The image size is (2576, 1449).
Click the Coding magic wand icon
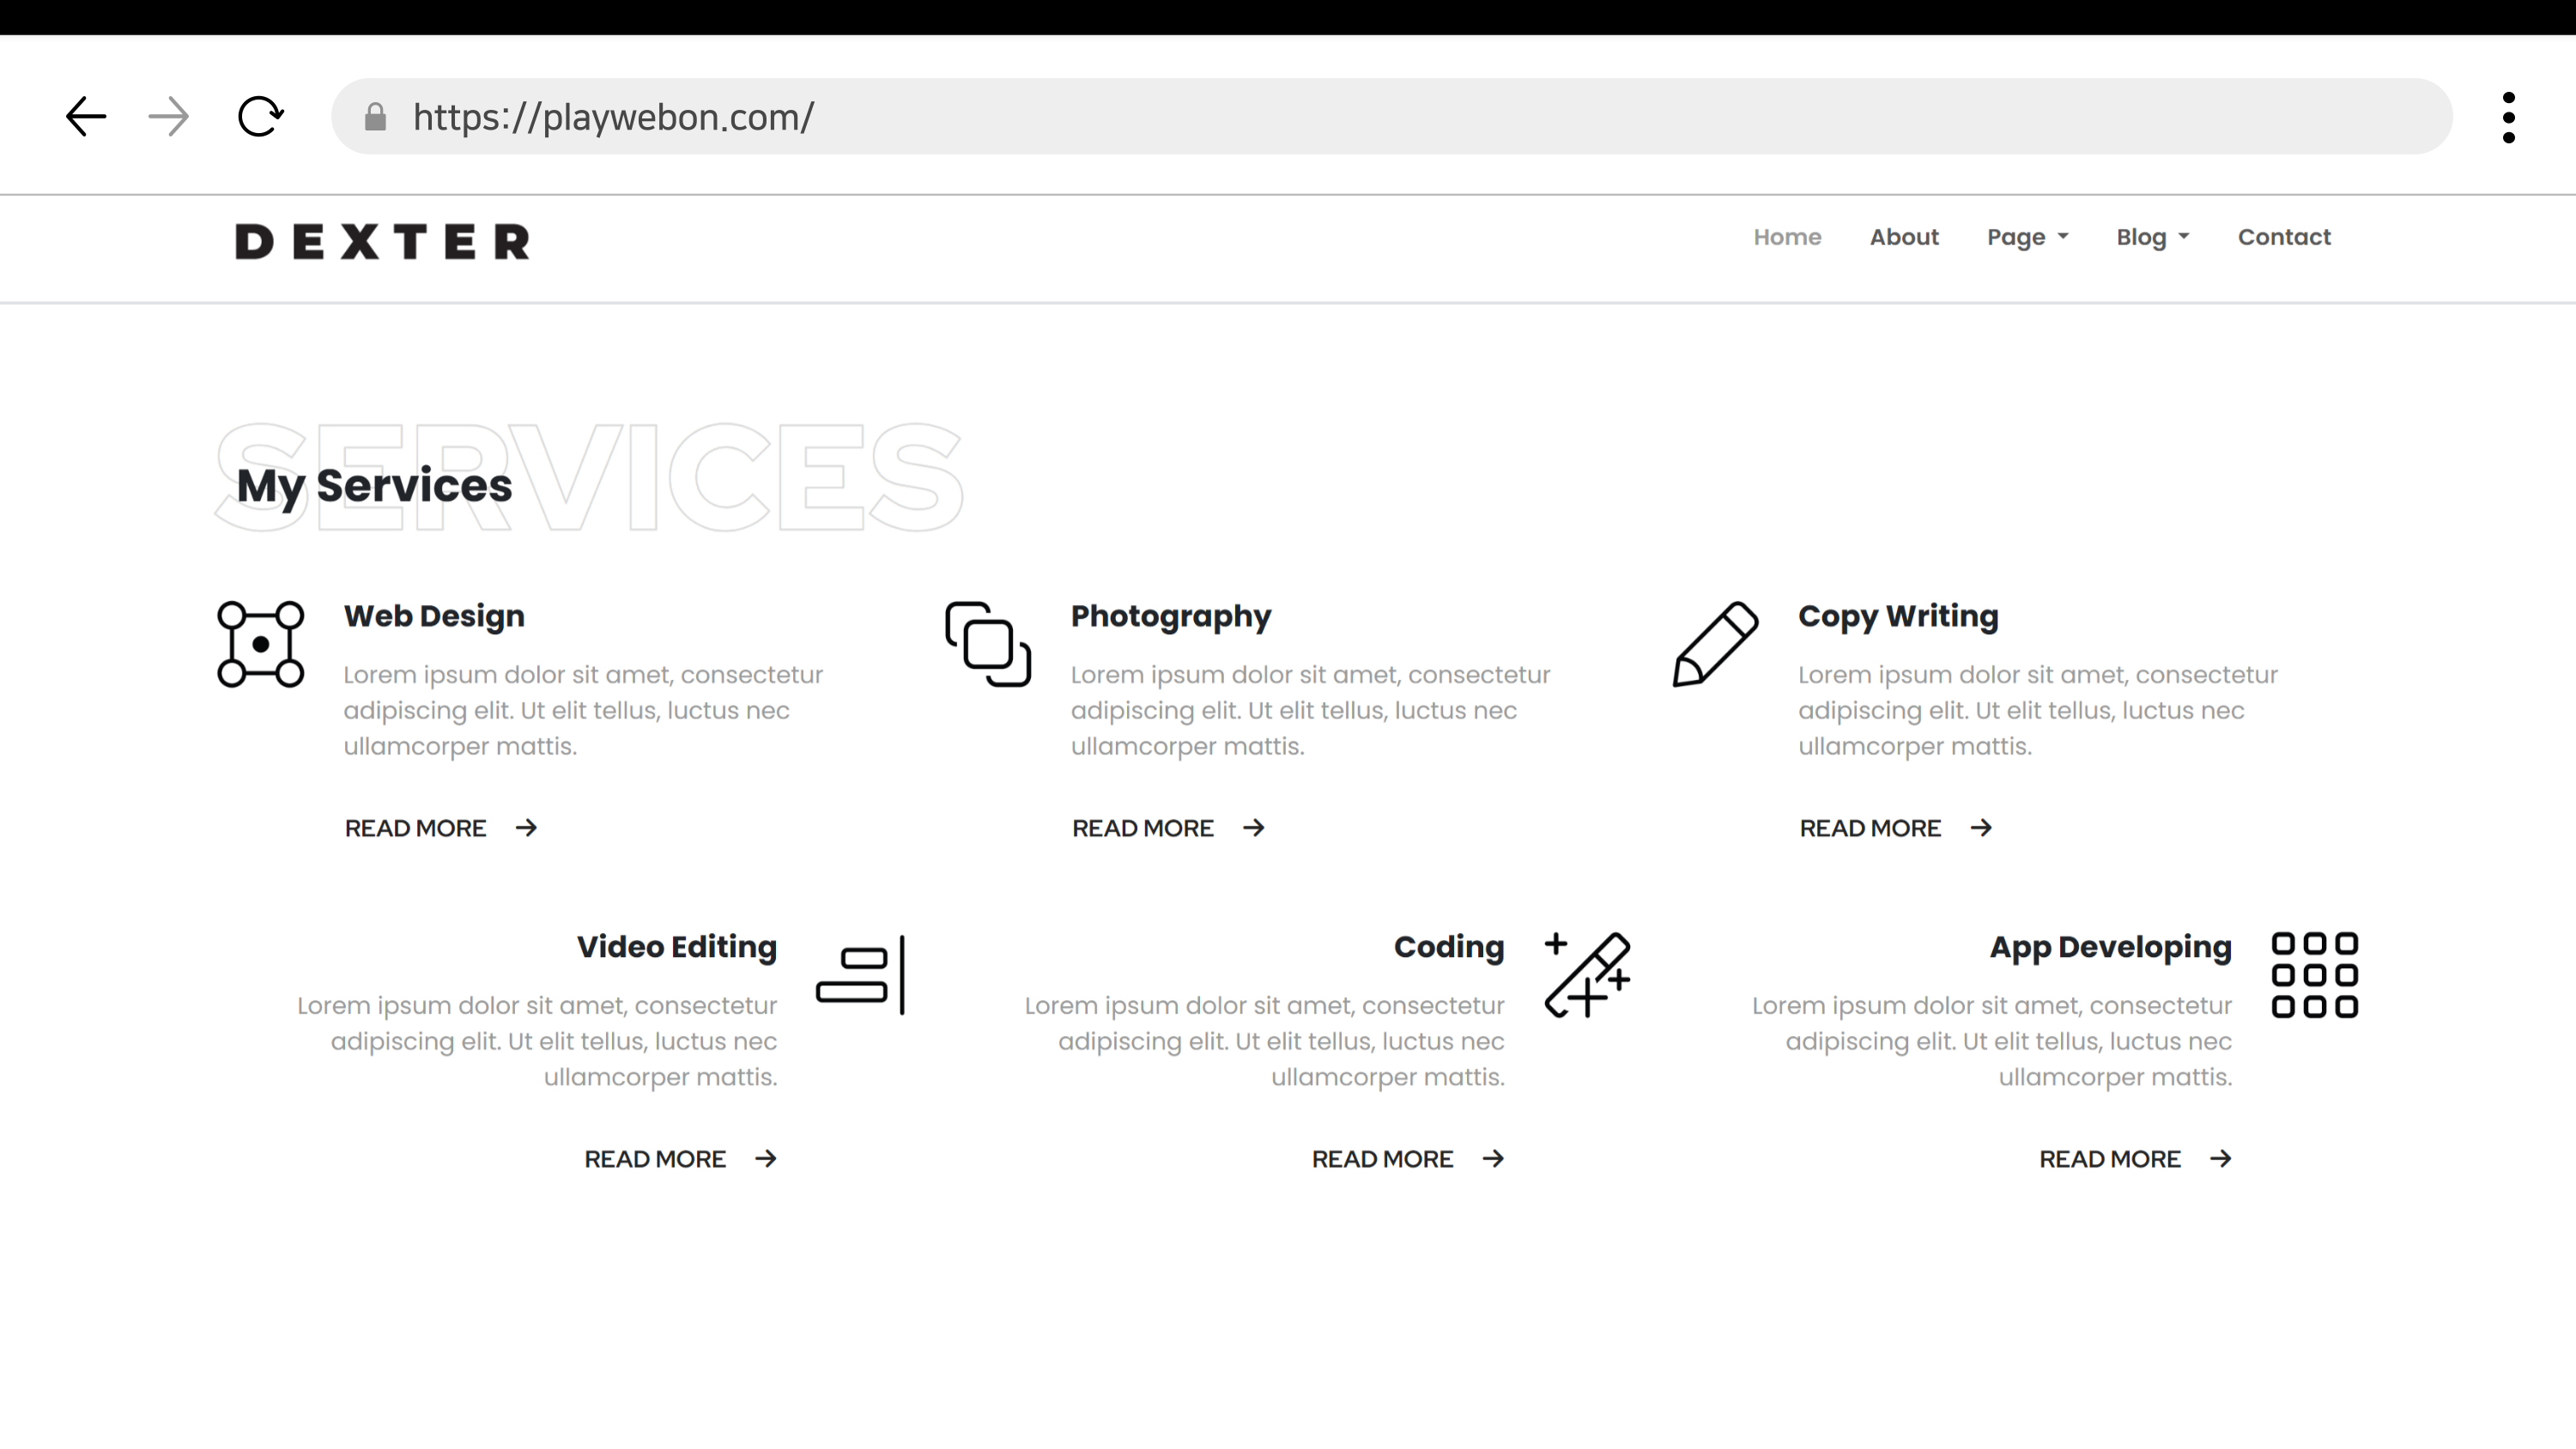pyautogui.click(x=1588, y=975)
